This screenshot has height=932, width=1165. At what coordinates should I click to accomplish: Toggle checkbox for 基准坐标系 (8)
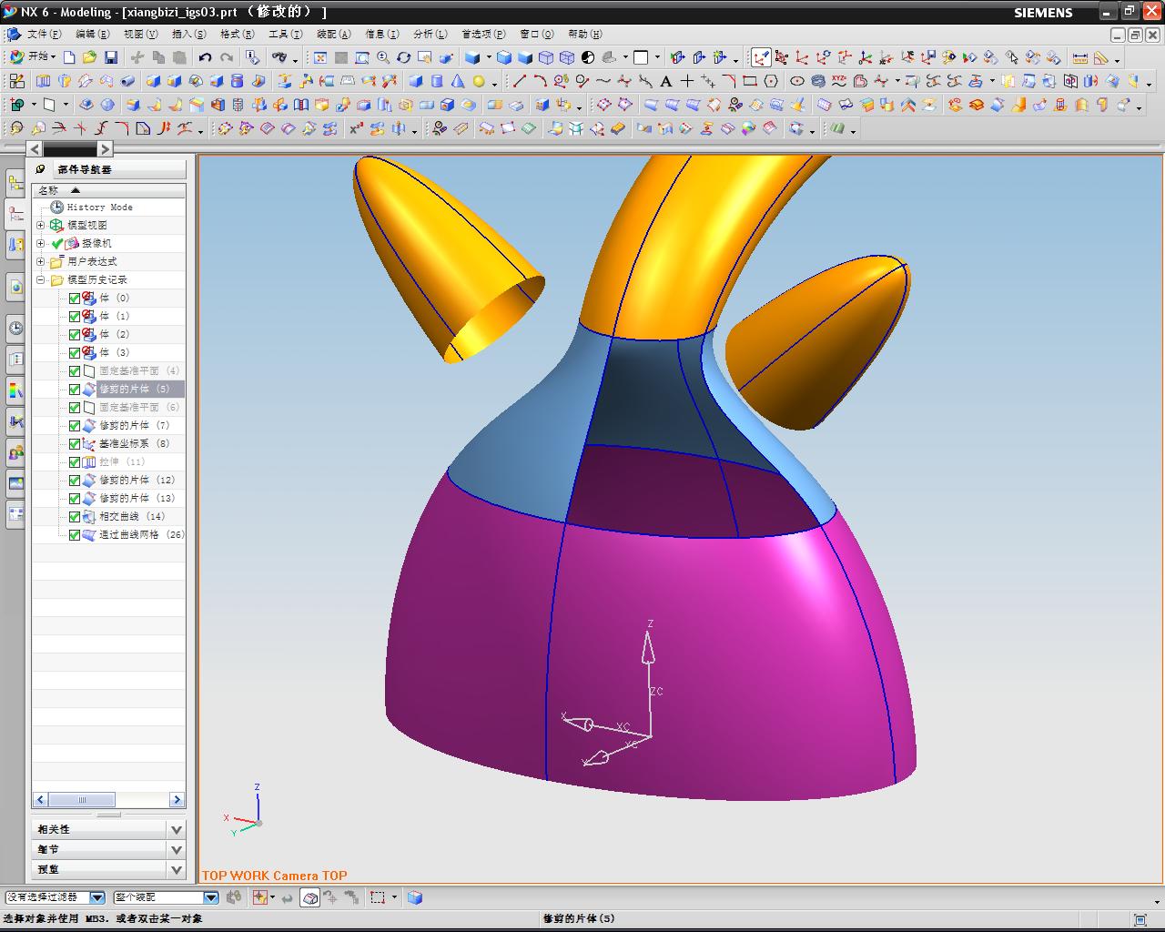coord(75,443)
